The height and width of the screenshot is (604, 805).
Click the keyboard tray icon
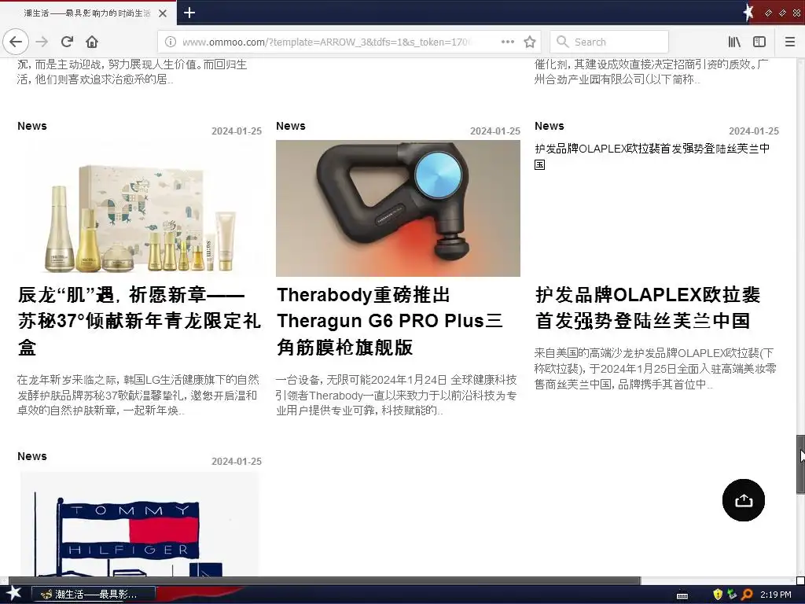(682, 595)
